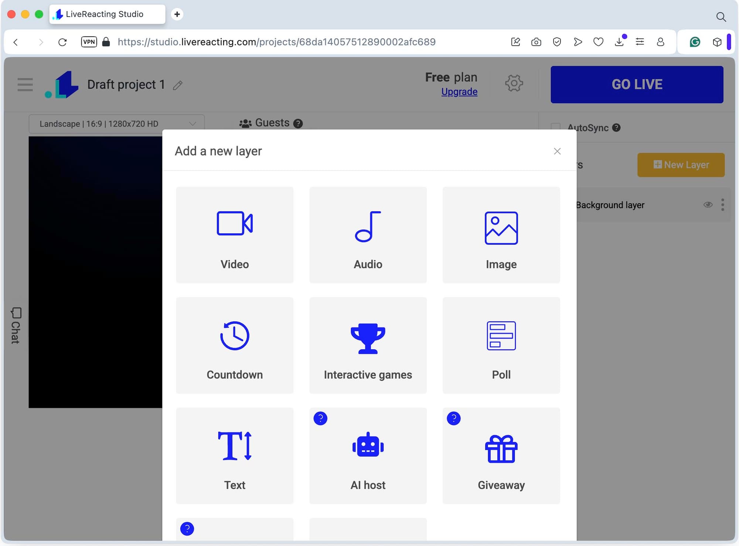739x546 pixels.
Task: Select the AI host robot tile
Action: [x=368, y=456]
